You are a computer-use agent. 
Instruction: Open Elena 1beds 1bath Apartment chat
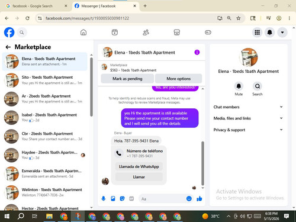point(45,62)
